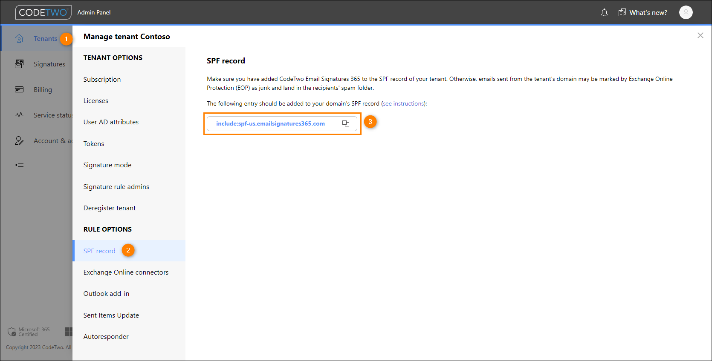Open the notifications bell
712x361 pixels.
pos(604,12)
